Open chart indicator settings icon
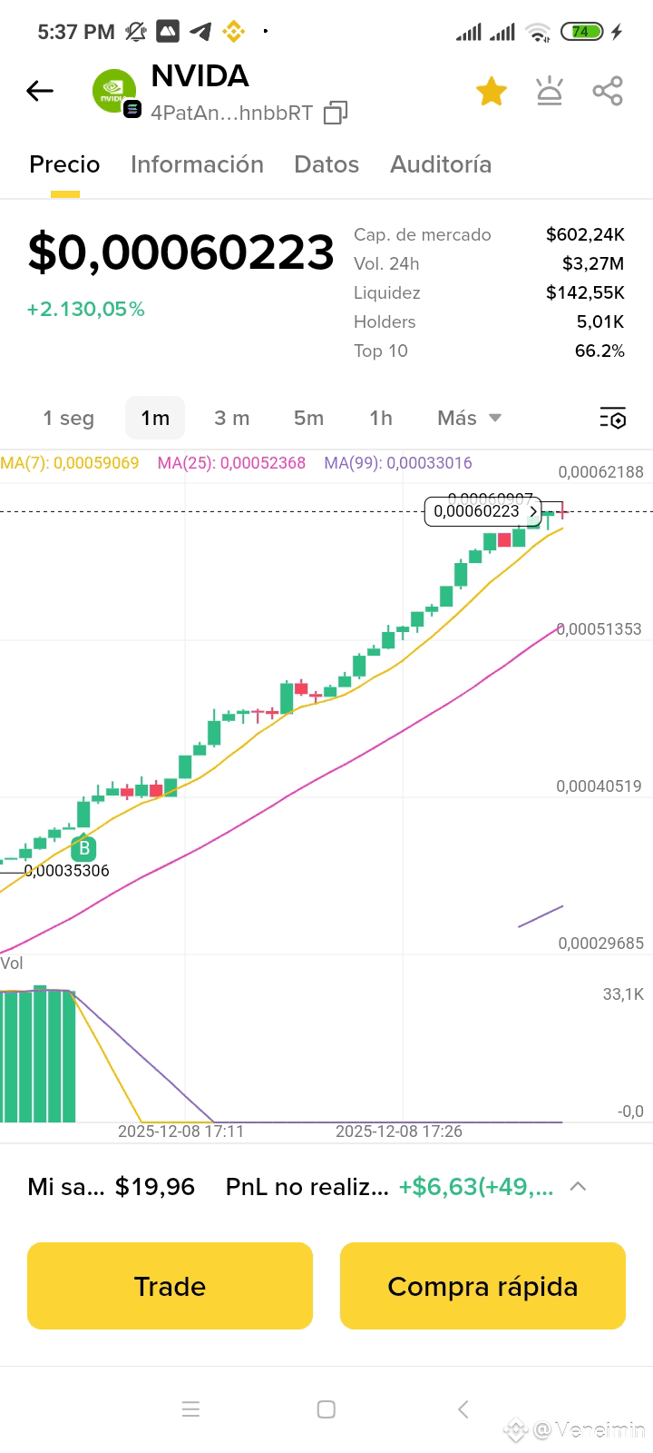Screen dimensions: 653x1453 (x=613, y=418)
